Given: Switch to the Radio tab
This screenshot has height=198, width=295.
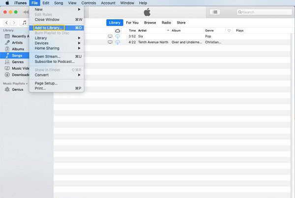Looking at the screenshot, I should click(x=166, y=23).
